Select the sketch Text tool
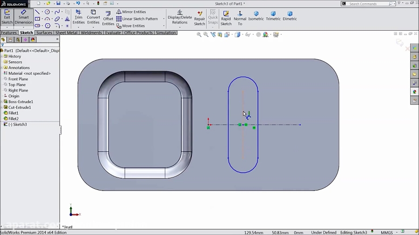 [67, 19]
